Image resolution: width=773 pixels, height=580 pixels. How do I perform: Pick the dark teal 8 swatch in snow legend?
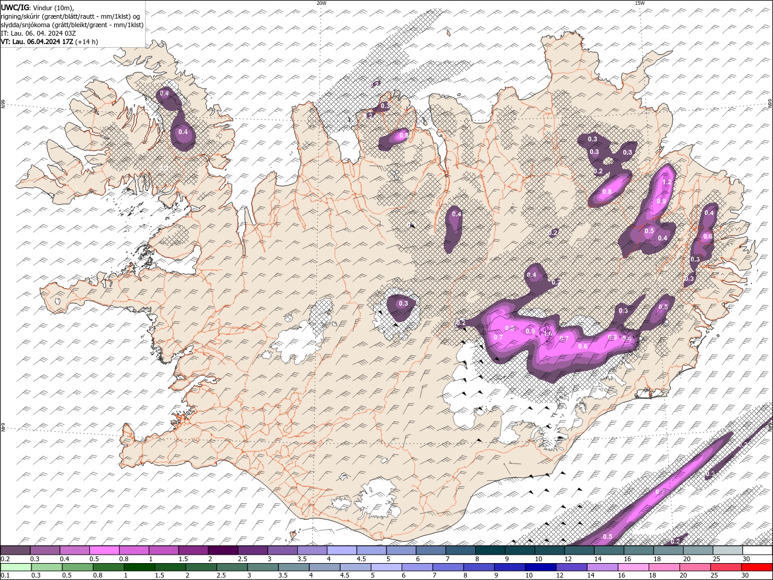490,550
